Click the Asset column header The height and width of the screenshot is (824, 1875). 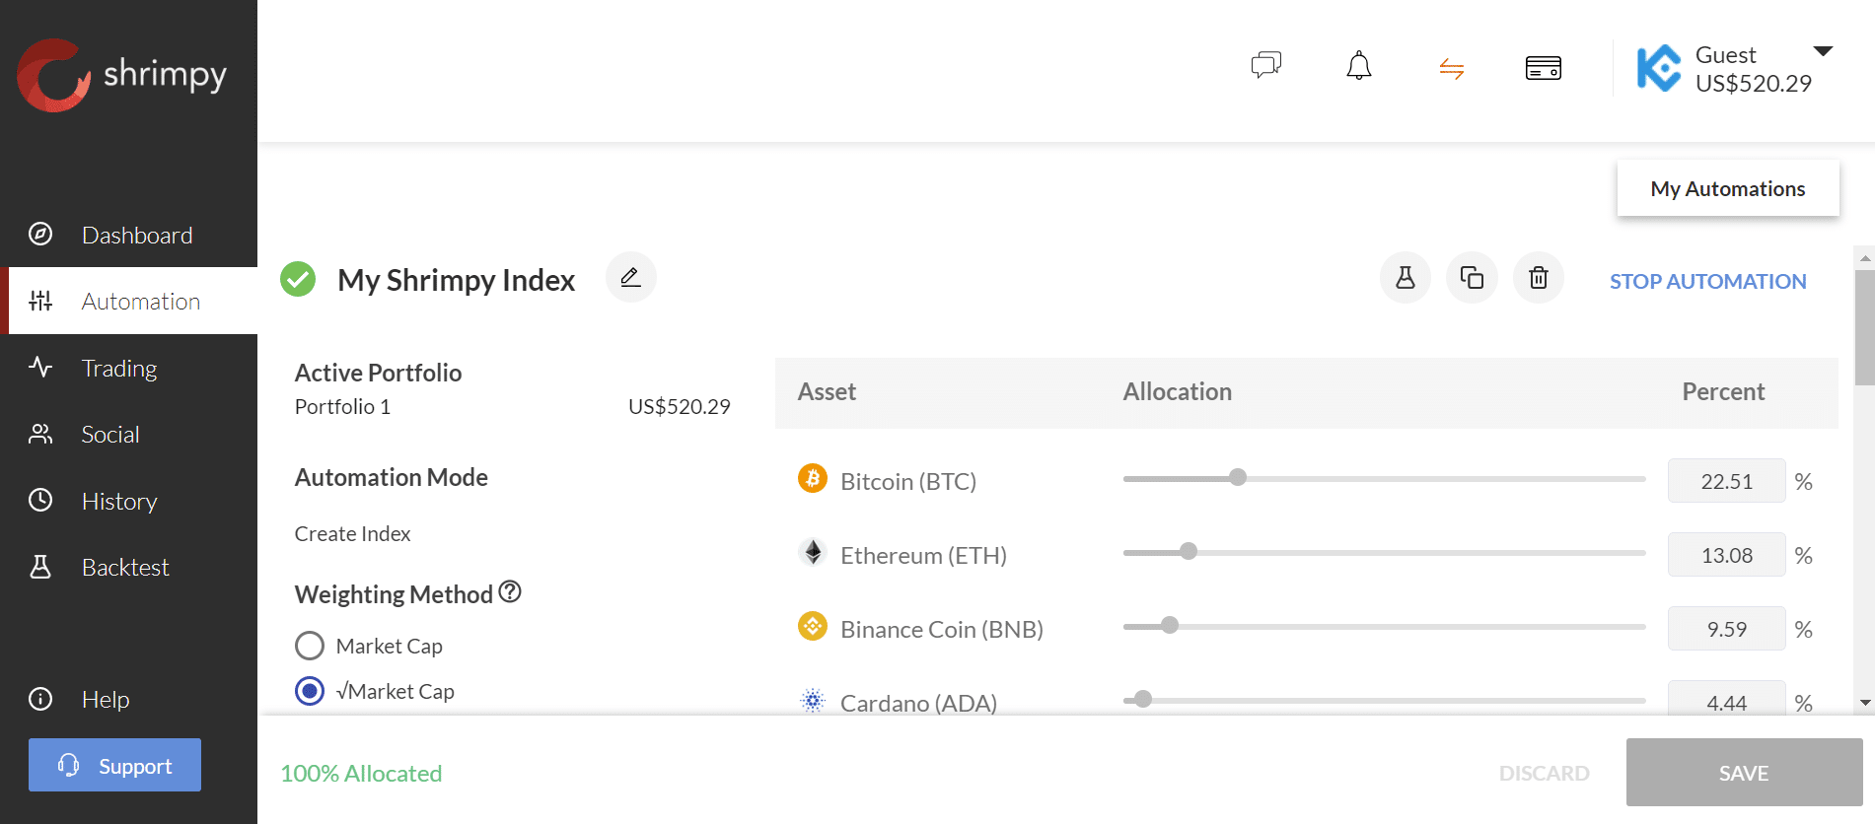tap(827, 391)
